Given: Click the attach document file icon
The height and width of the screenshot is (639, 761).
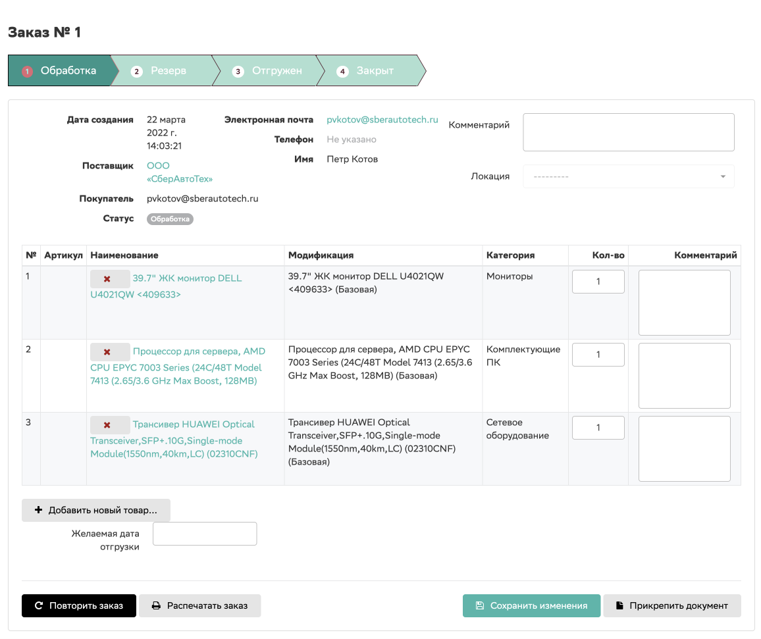Looking at the screenshot, I should coord(619,605).
